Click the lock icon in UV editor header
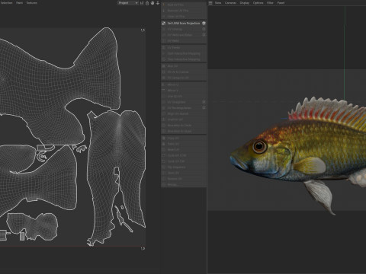Image resolution: width=366 pixels, height=274 pixels. [147, 3]
